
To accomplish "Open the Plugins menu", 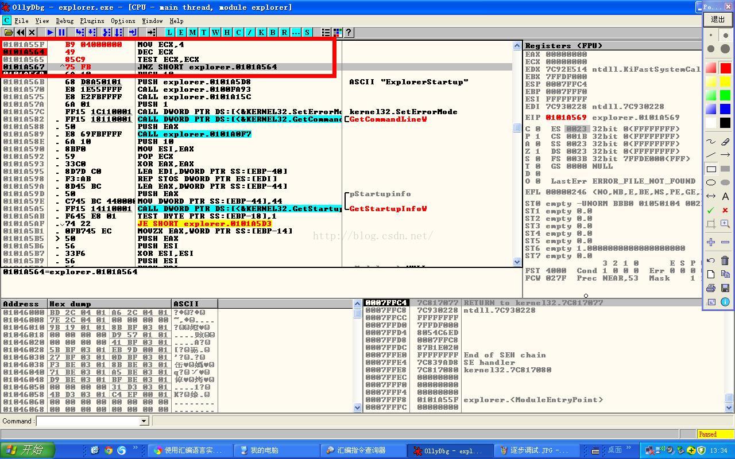I will click(92, 21).
